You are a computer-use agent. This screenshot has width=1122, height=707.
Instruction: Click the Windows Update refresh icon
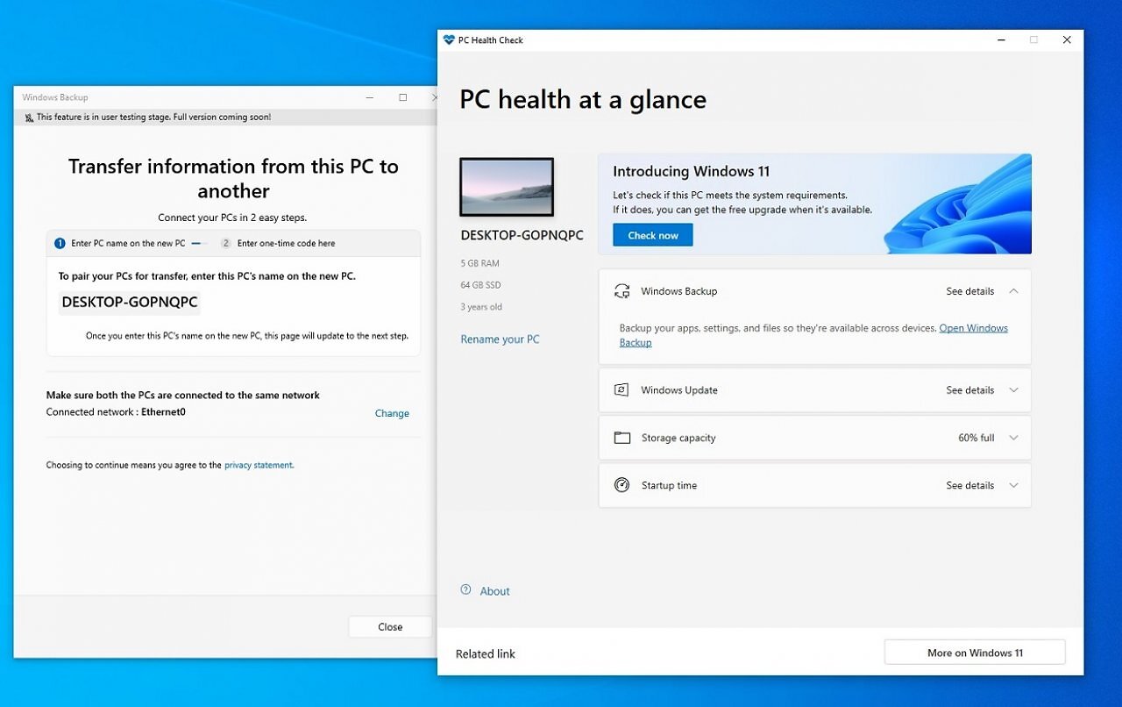tap(621, 390)
